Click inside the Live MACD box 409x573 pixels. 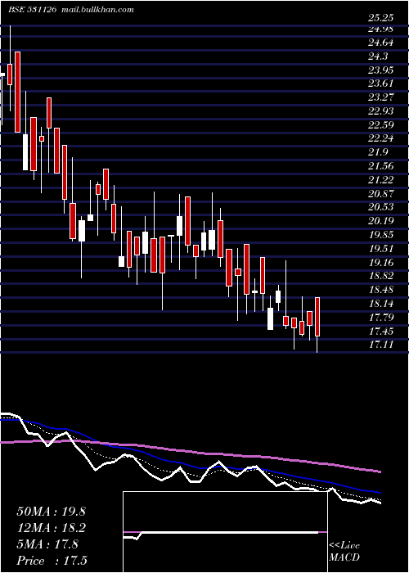tap(225, 532)
